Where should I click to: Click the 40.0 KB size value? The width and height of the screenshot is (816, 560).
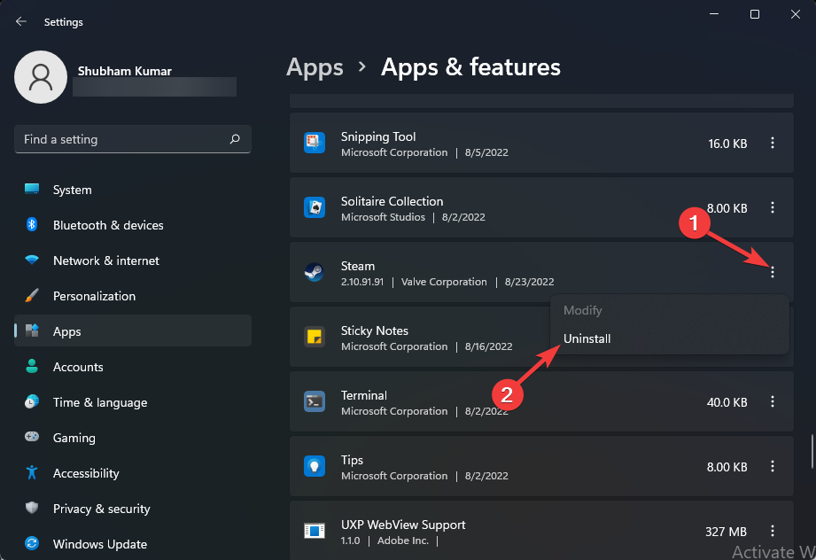727,402
